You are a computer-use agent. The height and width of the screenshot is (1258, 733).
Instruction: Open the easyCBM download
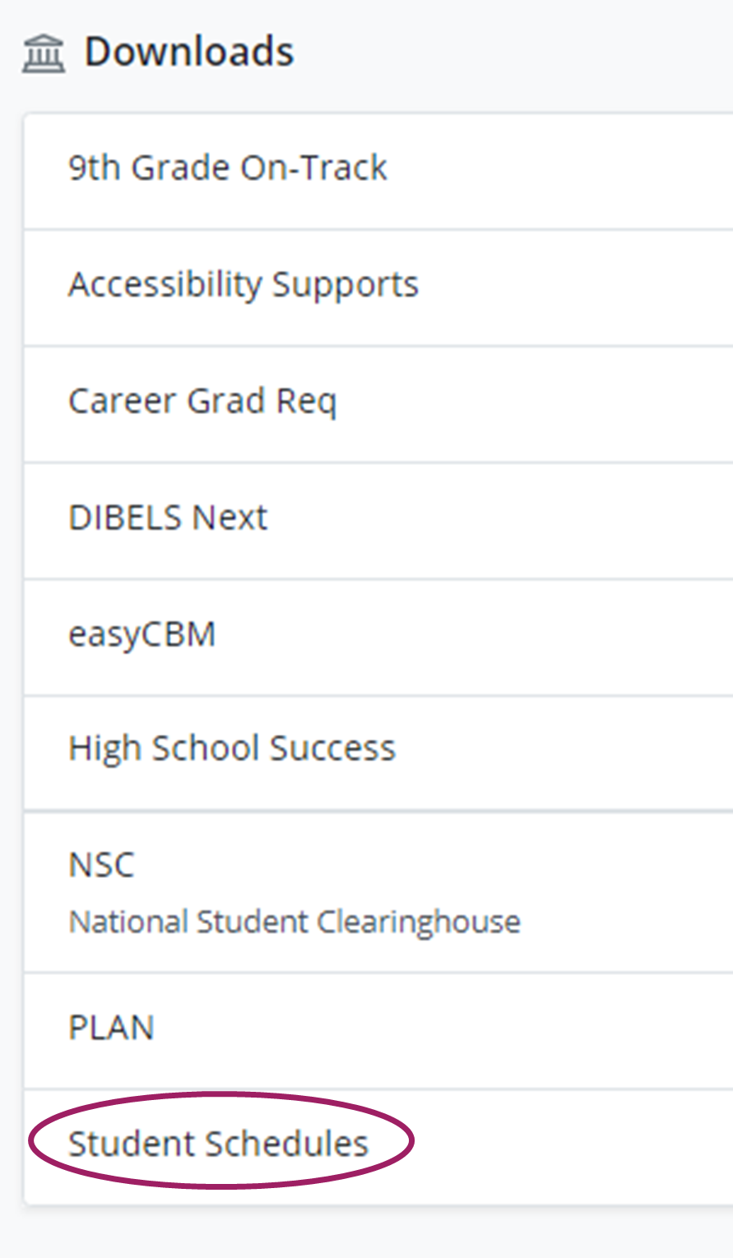click(x=143, y=634)
